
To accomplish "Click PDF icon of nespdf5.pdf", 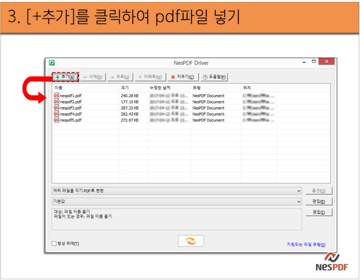I will (x=56, y=120).
